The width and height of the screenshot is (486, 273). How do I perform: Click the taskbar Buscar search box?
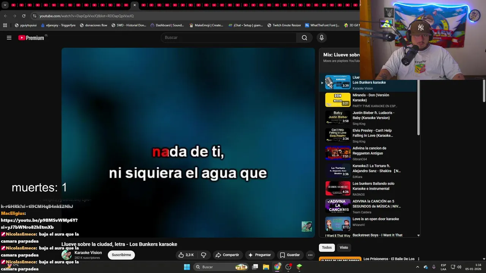tap(221, 267)
